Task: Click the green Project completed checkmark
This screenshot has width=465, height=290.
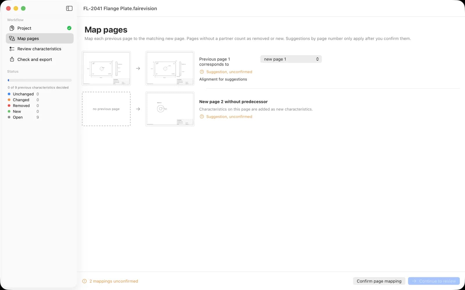Action: coord(69,28)
